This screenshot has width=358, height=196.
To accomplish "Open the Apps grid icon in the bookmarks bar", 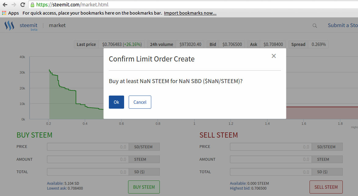I will click(4, 13).
